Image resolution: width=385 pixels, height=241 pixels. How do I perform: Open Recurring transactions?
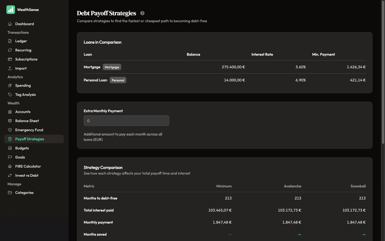pos(34,50)
